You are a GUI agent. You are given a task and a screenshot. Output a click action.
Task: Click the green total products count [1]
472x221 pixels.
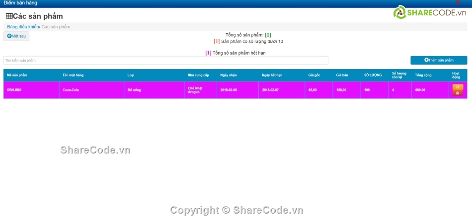pyautogui.click(x=268, y=35)
